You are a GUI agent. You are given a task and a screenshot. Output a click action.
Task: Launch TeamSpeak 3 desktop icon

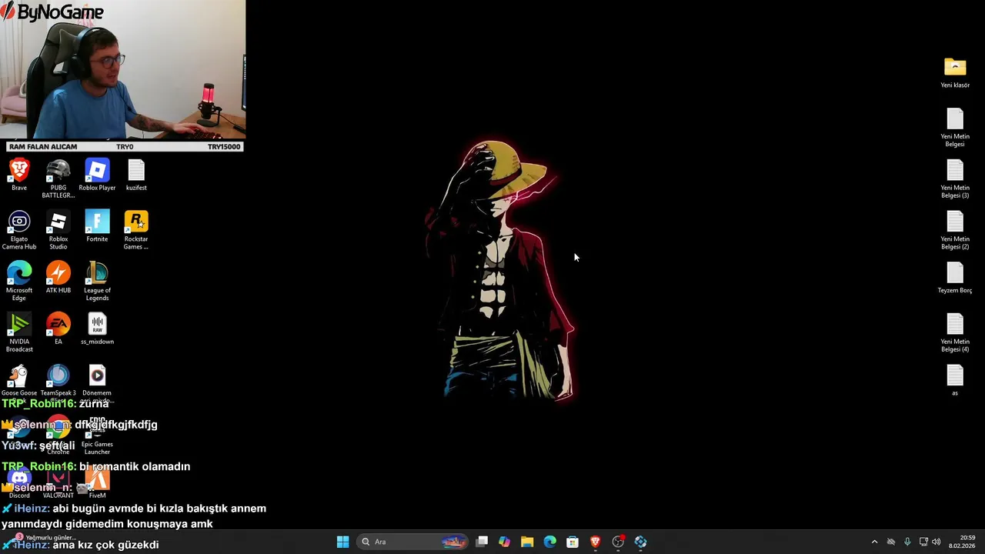(x=58, y=380)
